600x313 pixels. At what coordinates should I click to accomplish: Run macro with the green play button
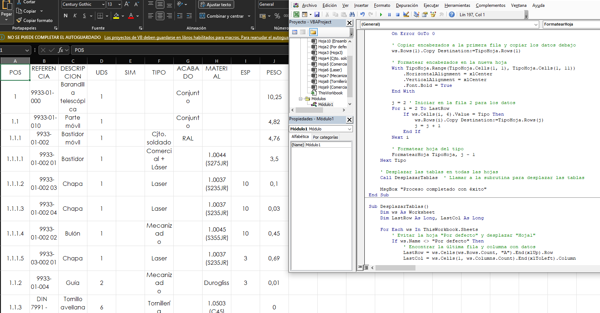coord(381,14)
